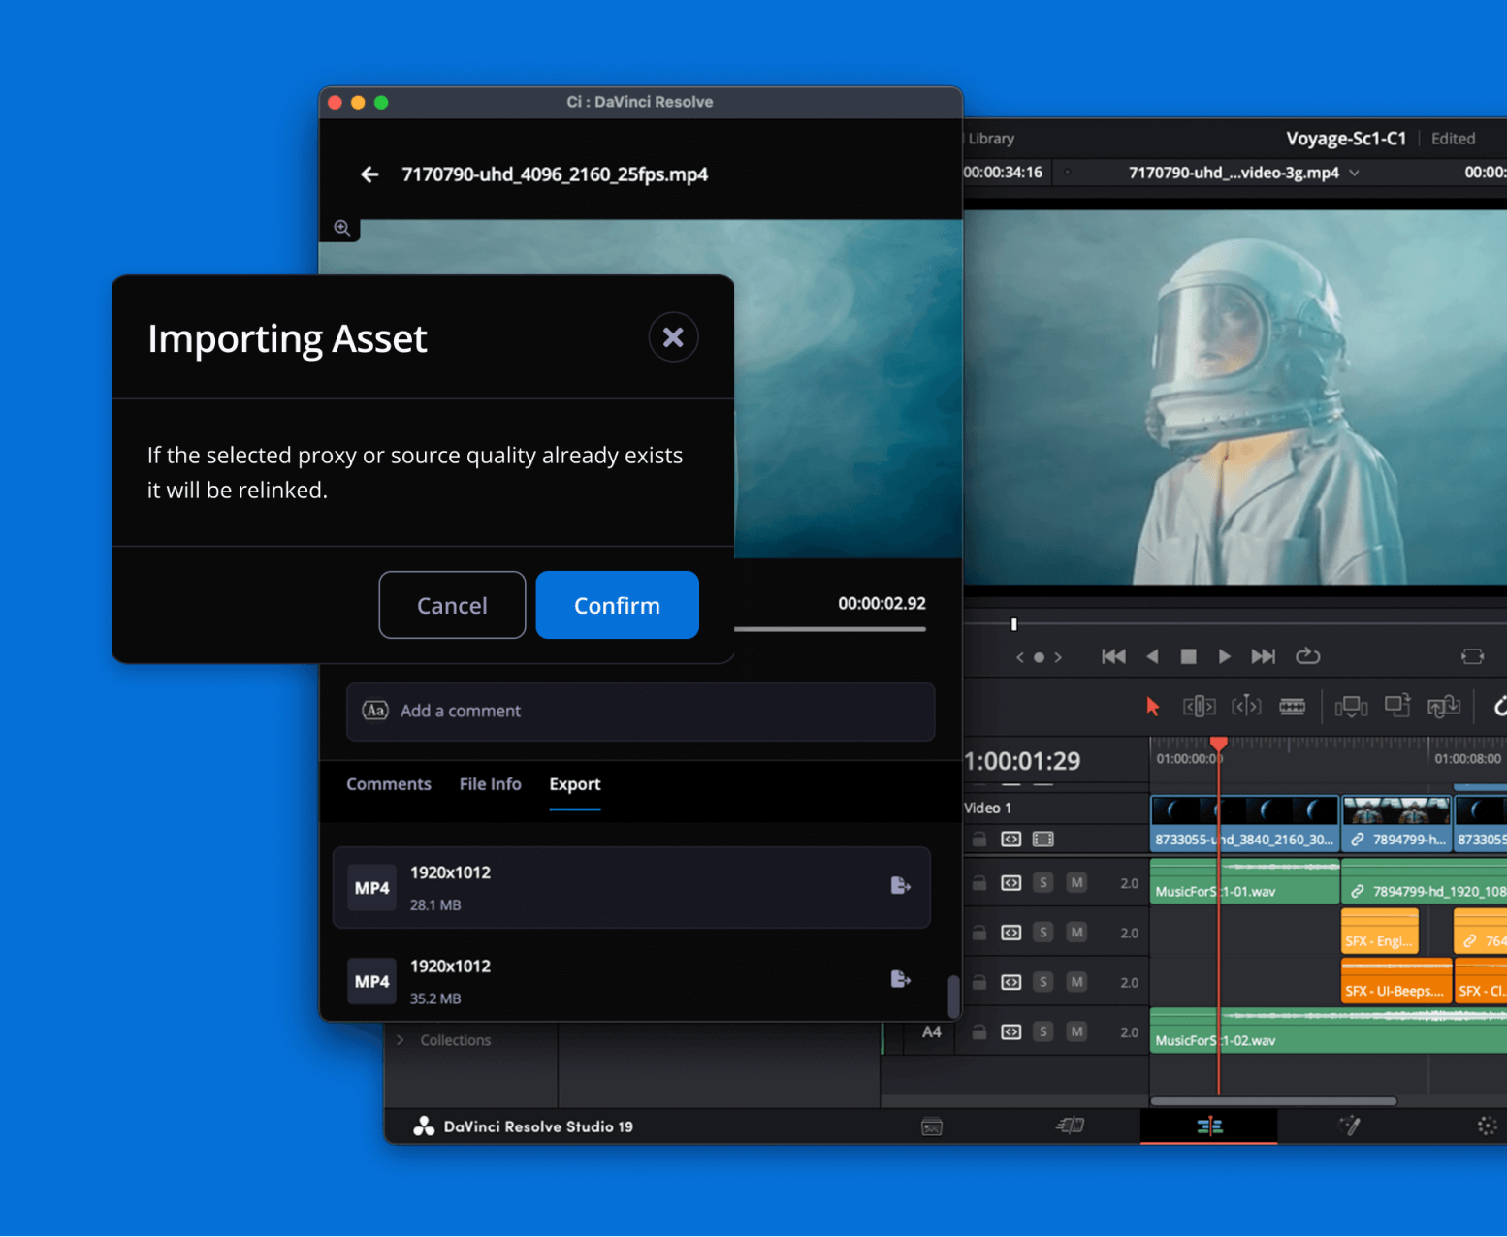1507x1237 pixels.
Task: Confirm the asset import
Action: tap(617, 605)
